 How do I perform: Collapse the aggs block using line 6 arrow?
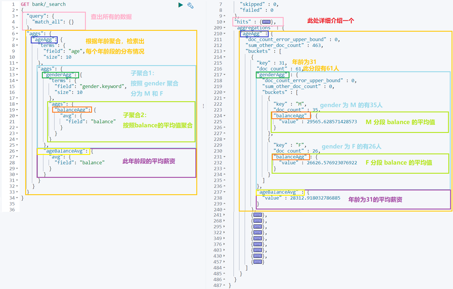(x=17, y=33)
